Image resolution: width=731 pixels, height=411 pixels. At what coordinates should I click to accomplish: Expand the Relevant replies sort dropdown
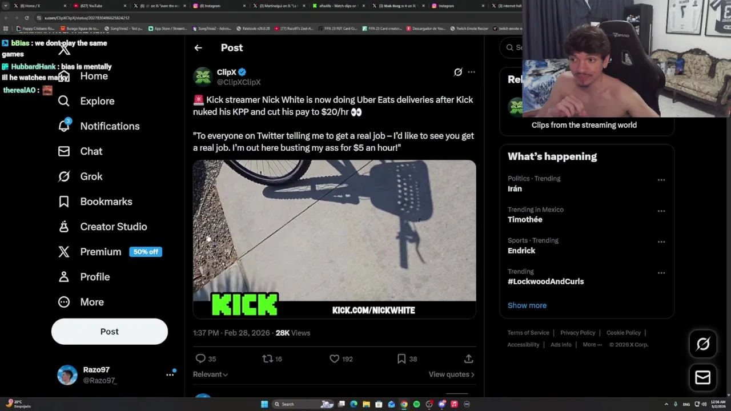point(210,374)
